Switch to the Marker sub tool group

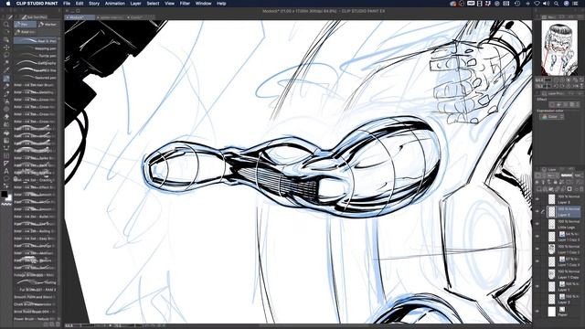point(48,25)
